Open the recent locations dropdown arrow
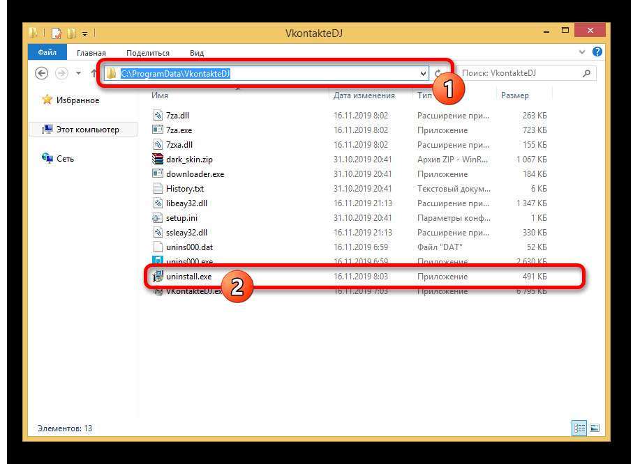The image size is (633, 464). (78, 73)
